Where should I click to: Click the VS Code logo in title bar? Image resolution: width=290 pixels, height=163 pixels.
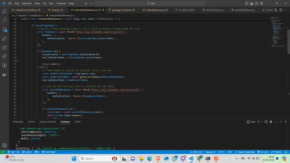coord(3,3)
